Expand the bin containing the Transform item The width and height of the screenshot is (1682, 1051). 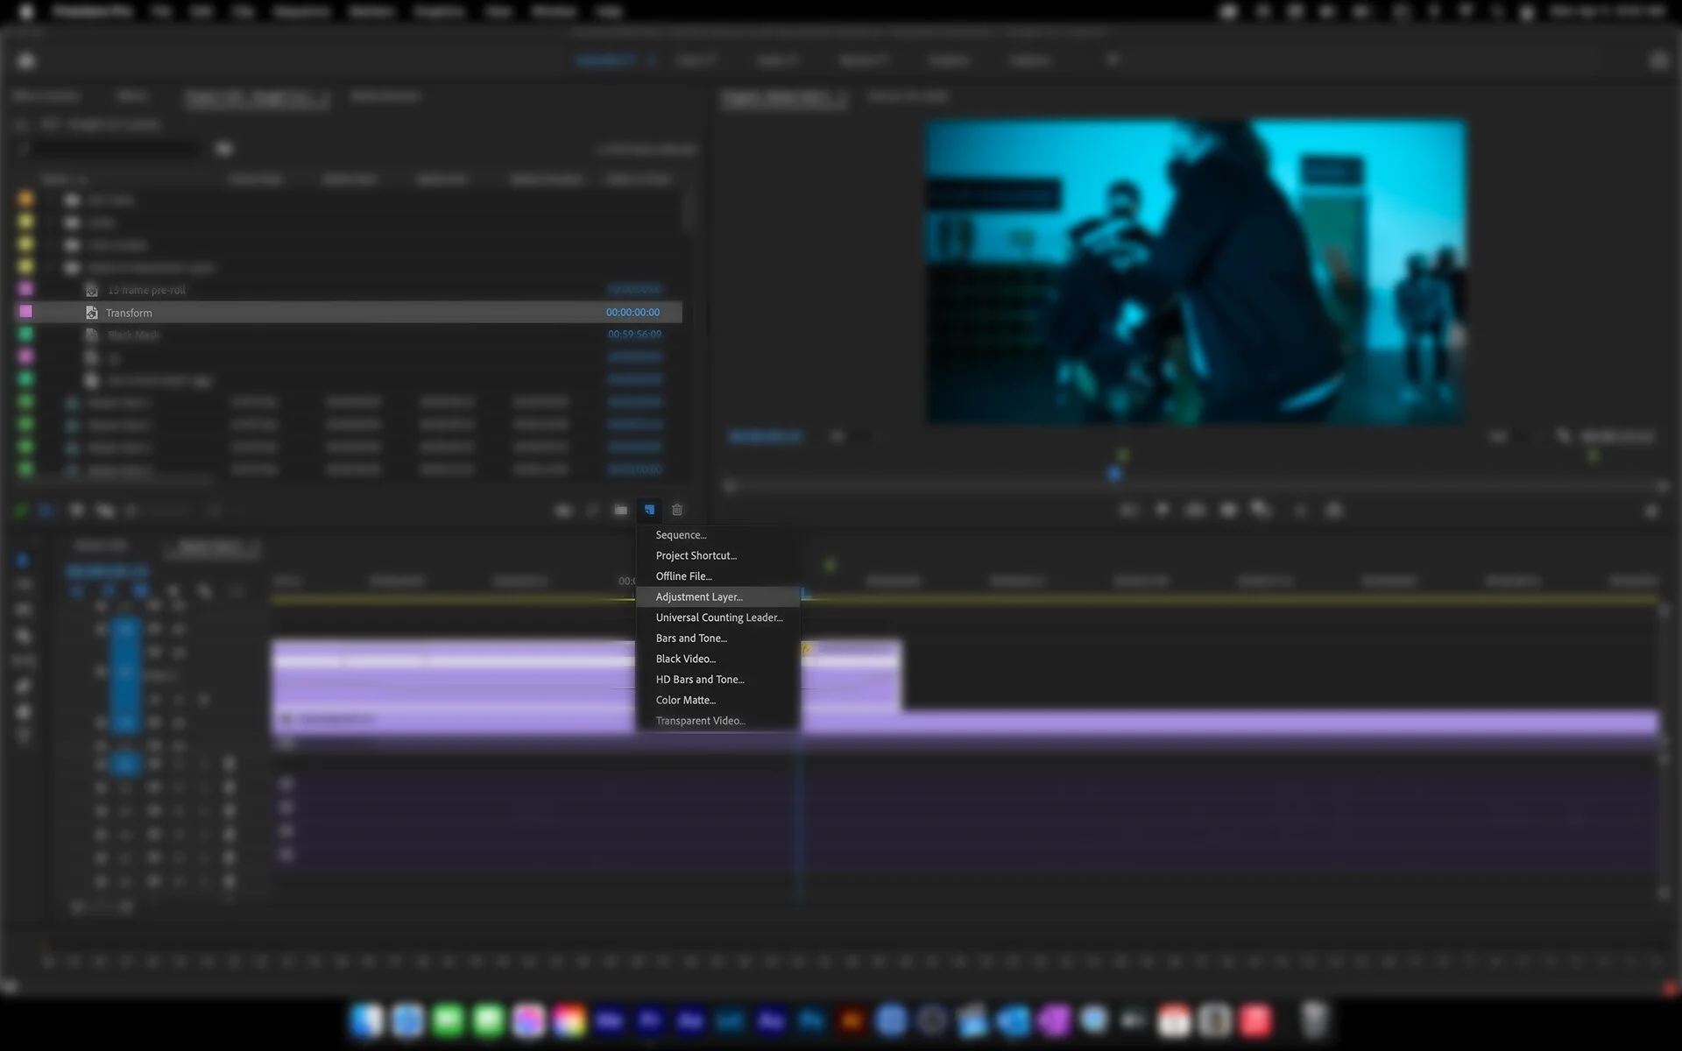click(x=59, y=268)
